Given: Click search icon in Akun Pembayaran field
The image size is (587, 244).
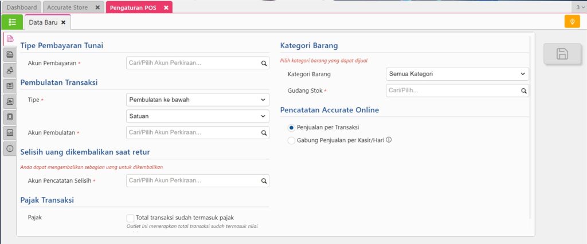Looking at the screenshot, I should pos(264,63).
